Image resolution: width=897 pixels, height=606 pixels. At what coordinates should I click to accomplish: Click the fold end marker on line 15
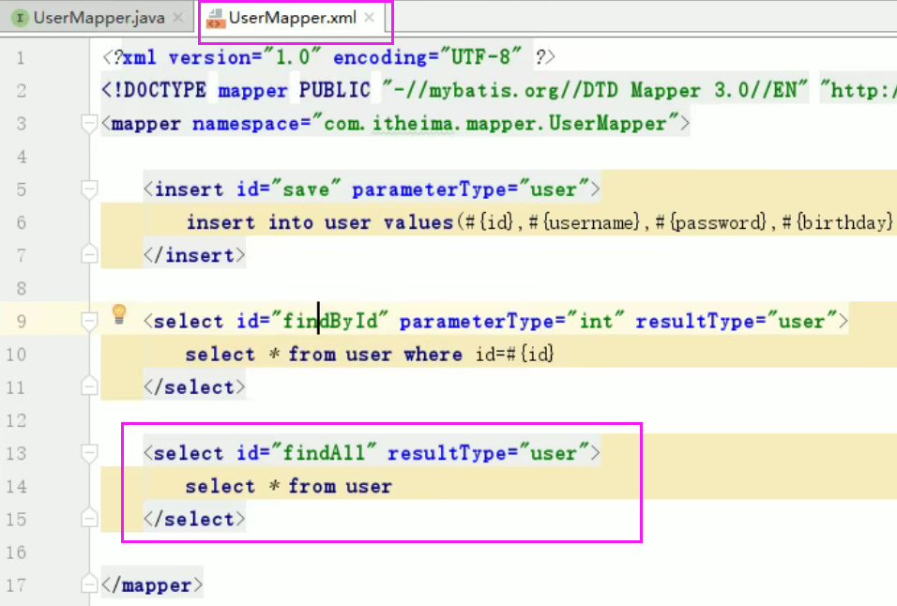(x=89, y=518)
